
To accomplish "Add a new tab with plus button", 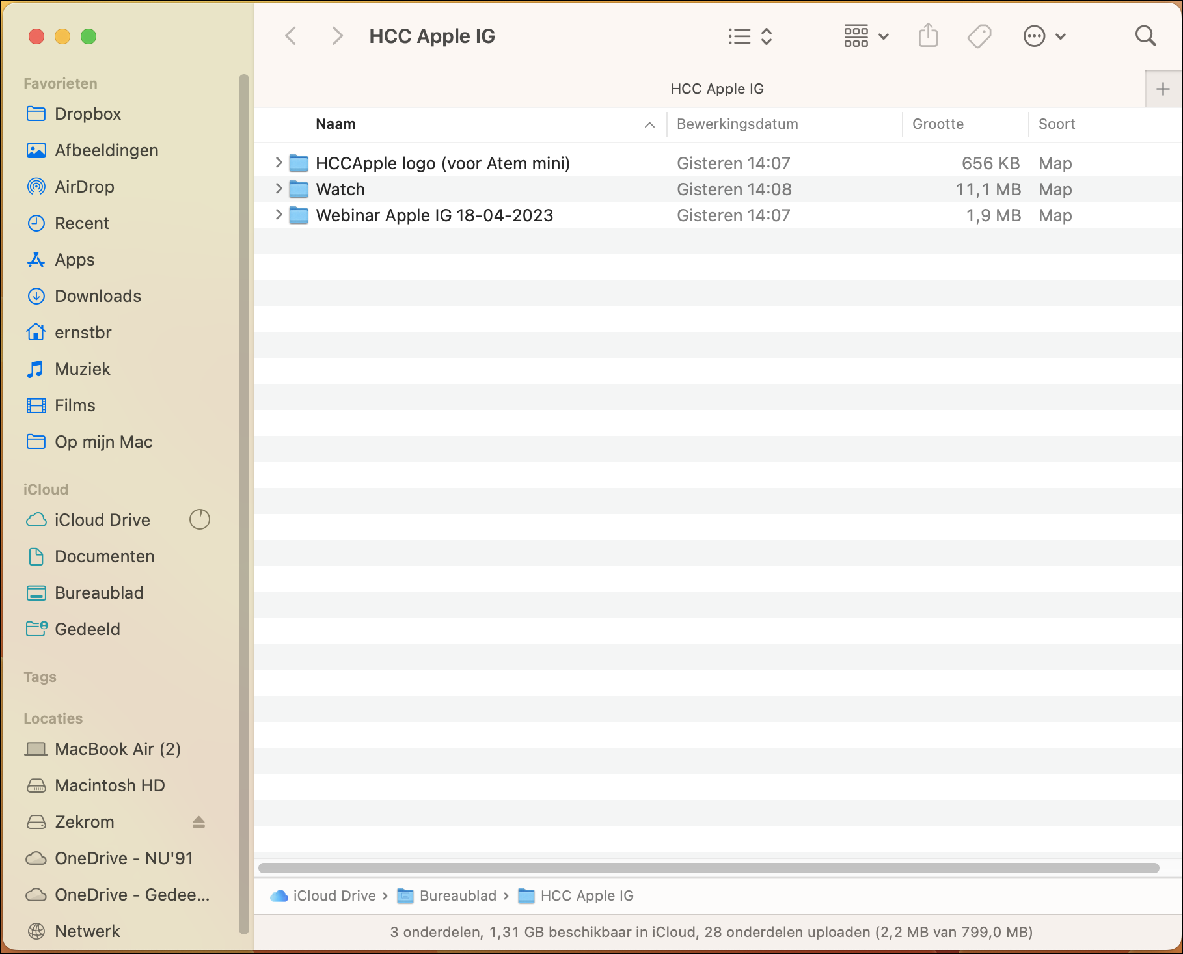I will click(x=1163, y=89).
